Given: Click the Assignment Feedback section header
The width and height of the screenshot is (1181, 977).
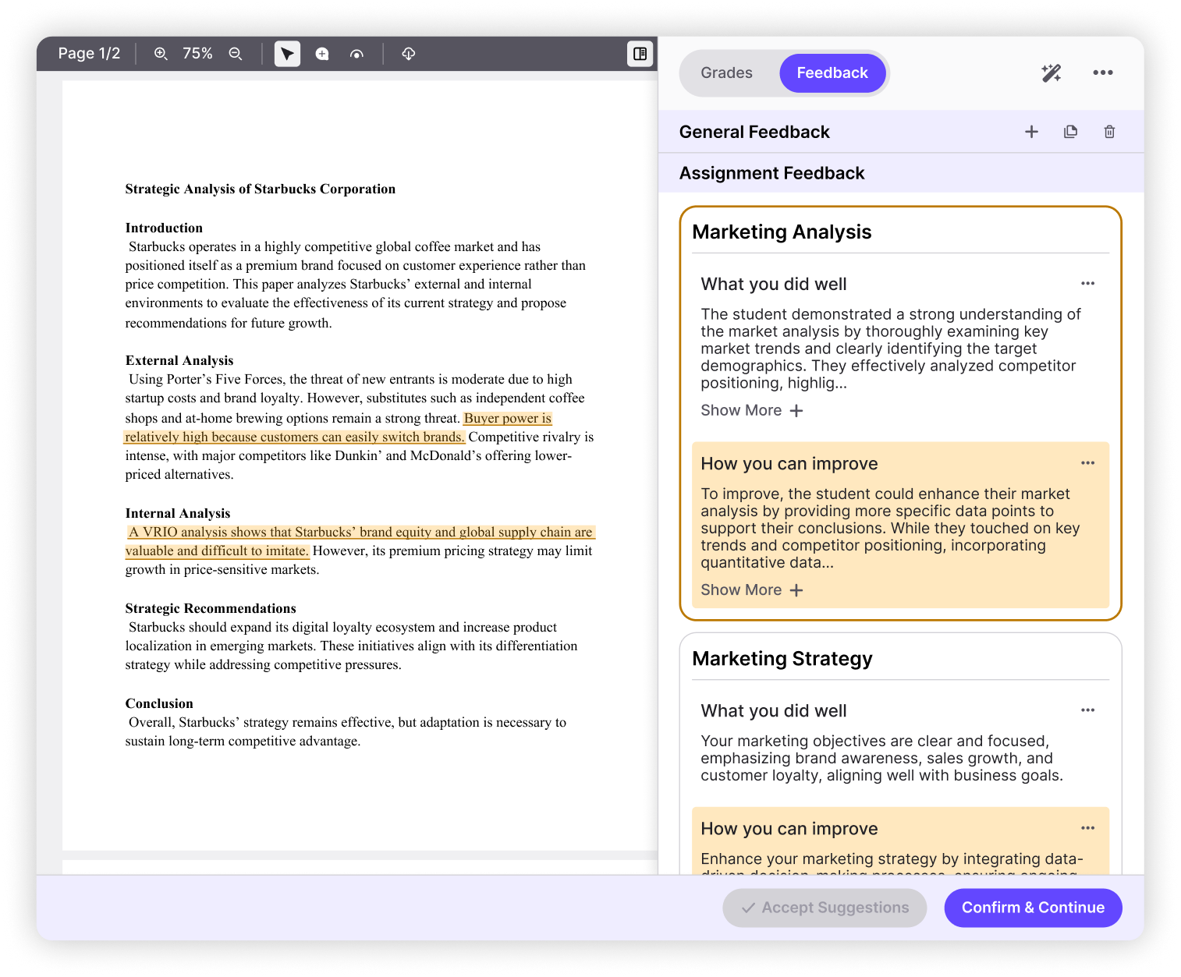Looking at the screenshot, I should tap(771, 173).
